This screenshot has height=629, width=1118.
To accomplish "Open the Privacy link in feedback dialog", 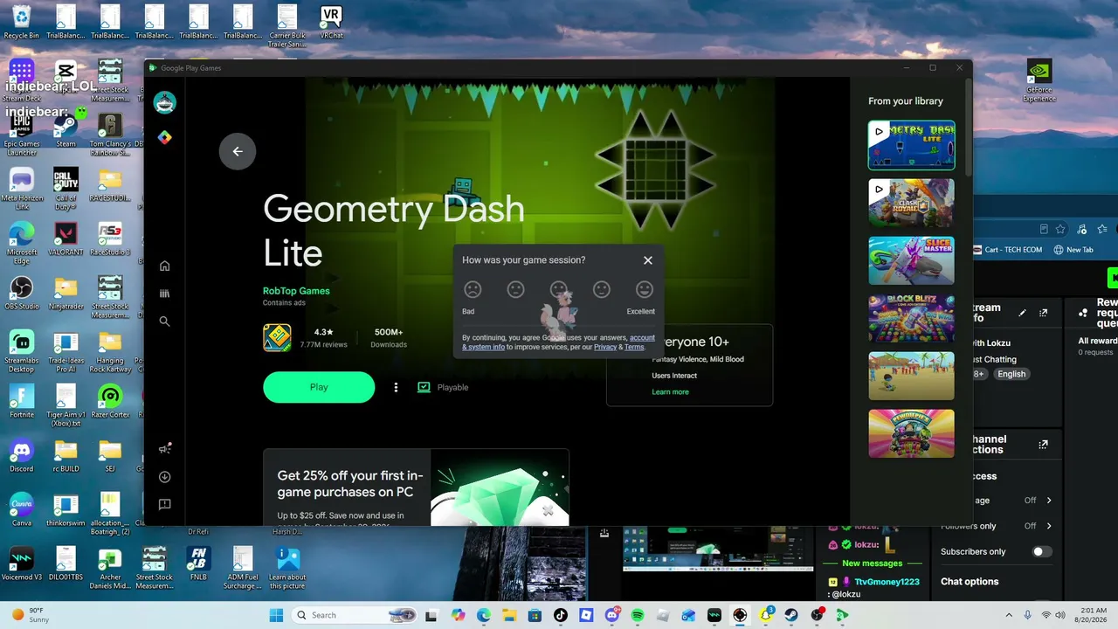I will (x=605, y=347).
